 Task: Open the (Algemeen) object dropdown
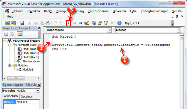[110, 30]
